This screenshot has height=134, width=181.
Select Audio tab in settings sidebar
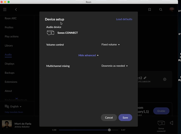point(8,55)
